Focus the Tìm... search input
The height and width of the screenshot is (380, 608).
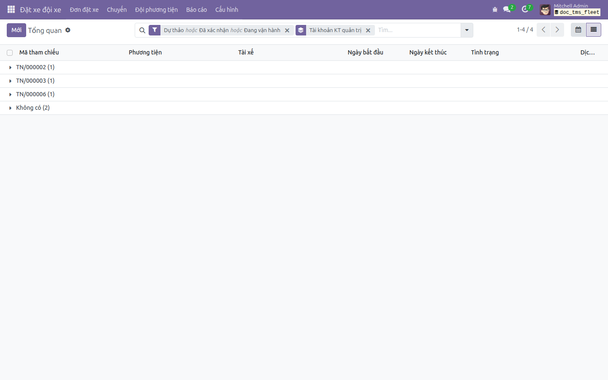point(418,30)
